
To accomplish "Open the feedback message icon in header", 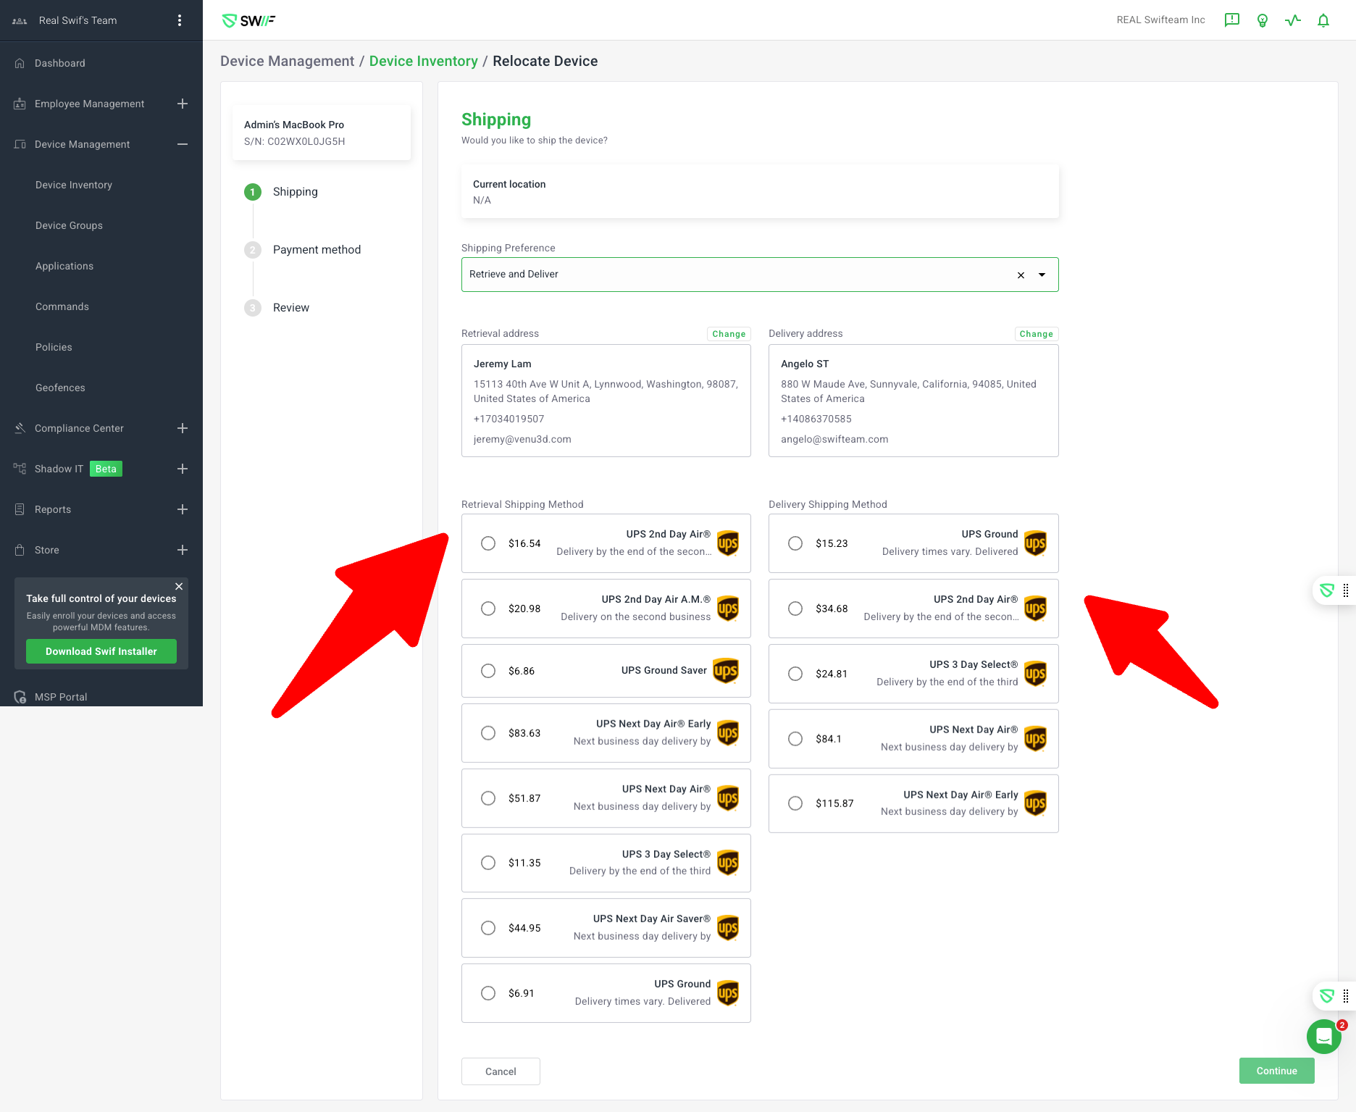I will point(1231,20).
